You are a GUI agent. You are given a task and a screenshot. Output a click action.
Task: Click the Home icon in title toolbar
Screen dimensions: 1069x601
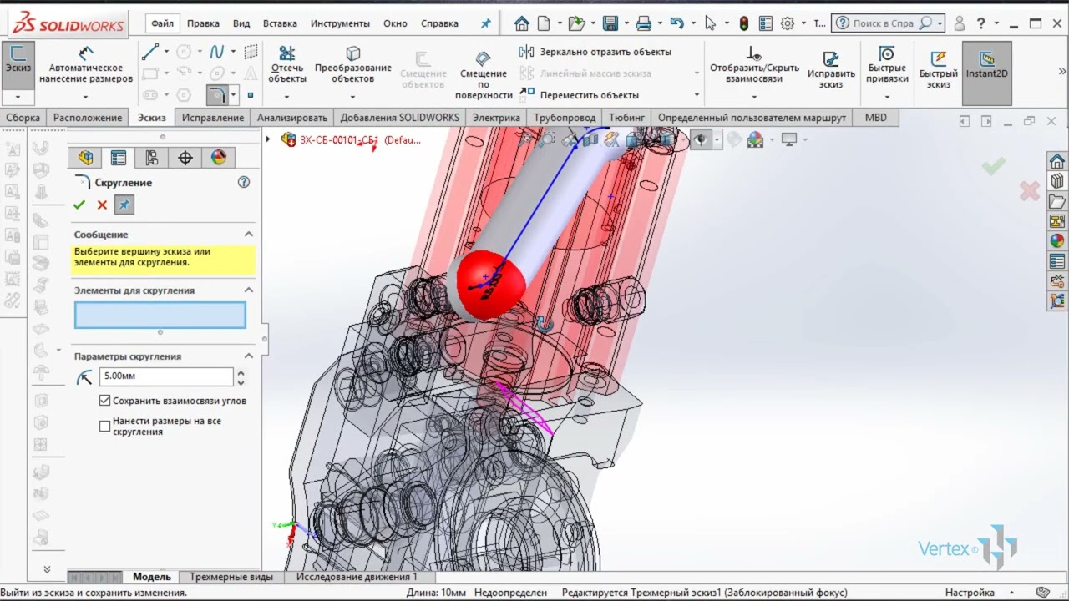click(522, 23)
